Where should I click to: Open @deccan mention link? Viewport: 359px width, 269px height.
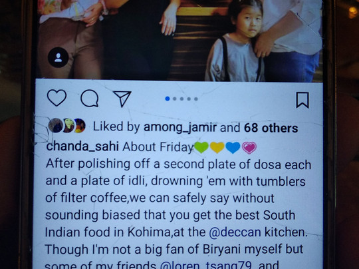pos(235,232)
